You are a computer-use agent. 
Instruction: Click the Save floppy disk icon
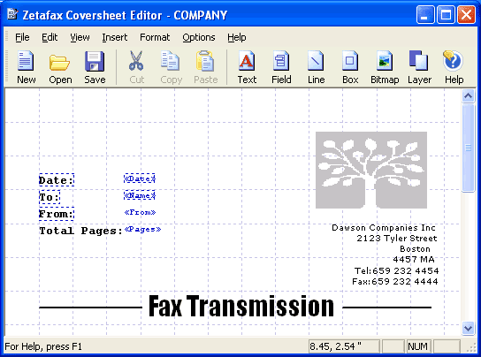(x=95, y=61)
